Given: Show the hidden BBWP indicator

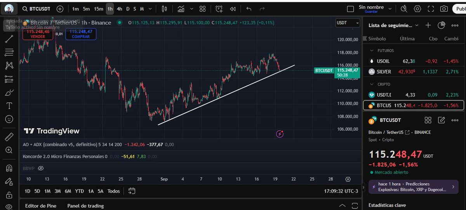Looking at the screenshot, I should 41,168.
